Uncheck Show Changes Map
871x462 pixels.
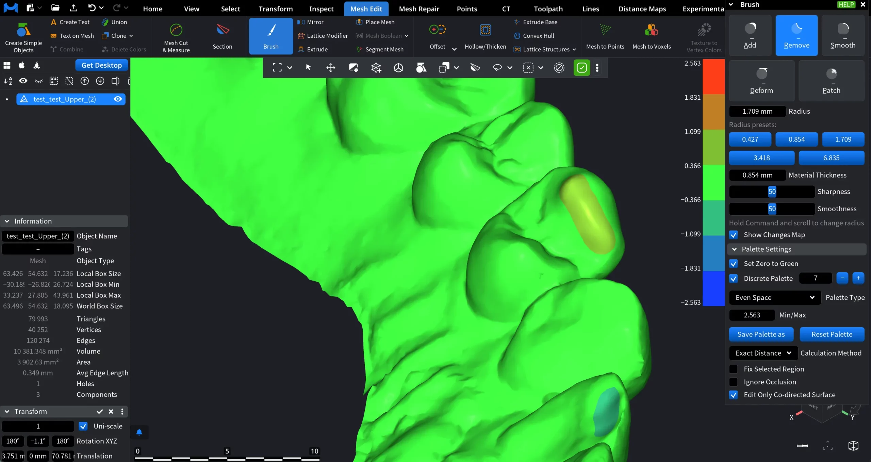click(x=734, y=235)
